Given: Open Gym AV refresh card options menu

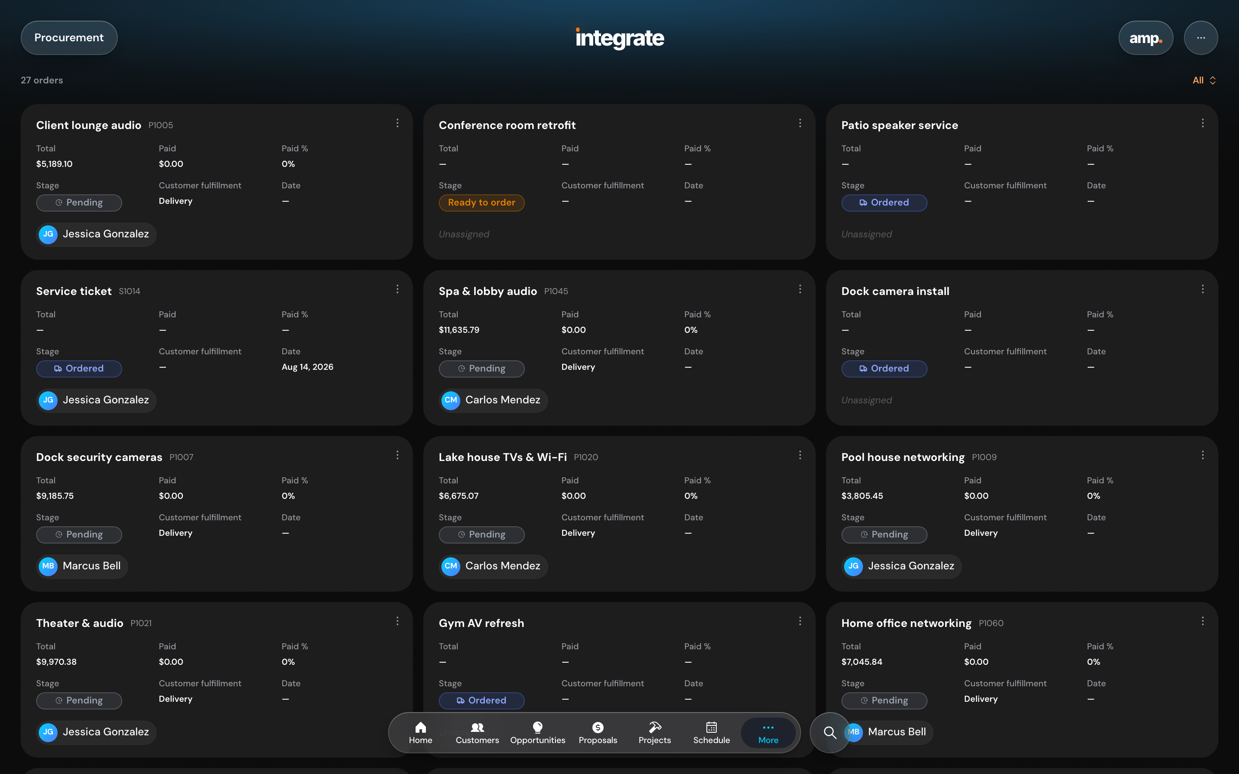Looking at the screenshot, I should click(800, 621).
